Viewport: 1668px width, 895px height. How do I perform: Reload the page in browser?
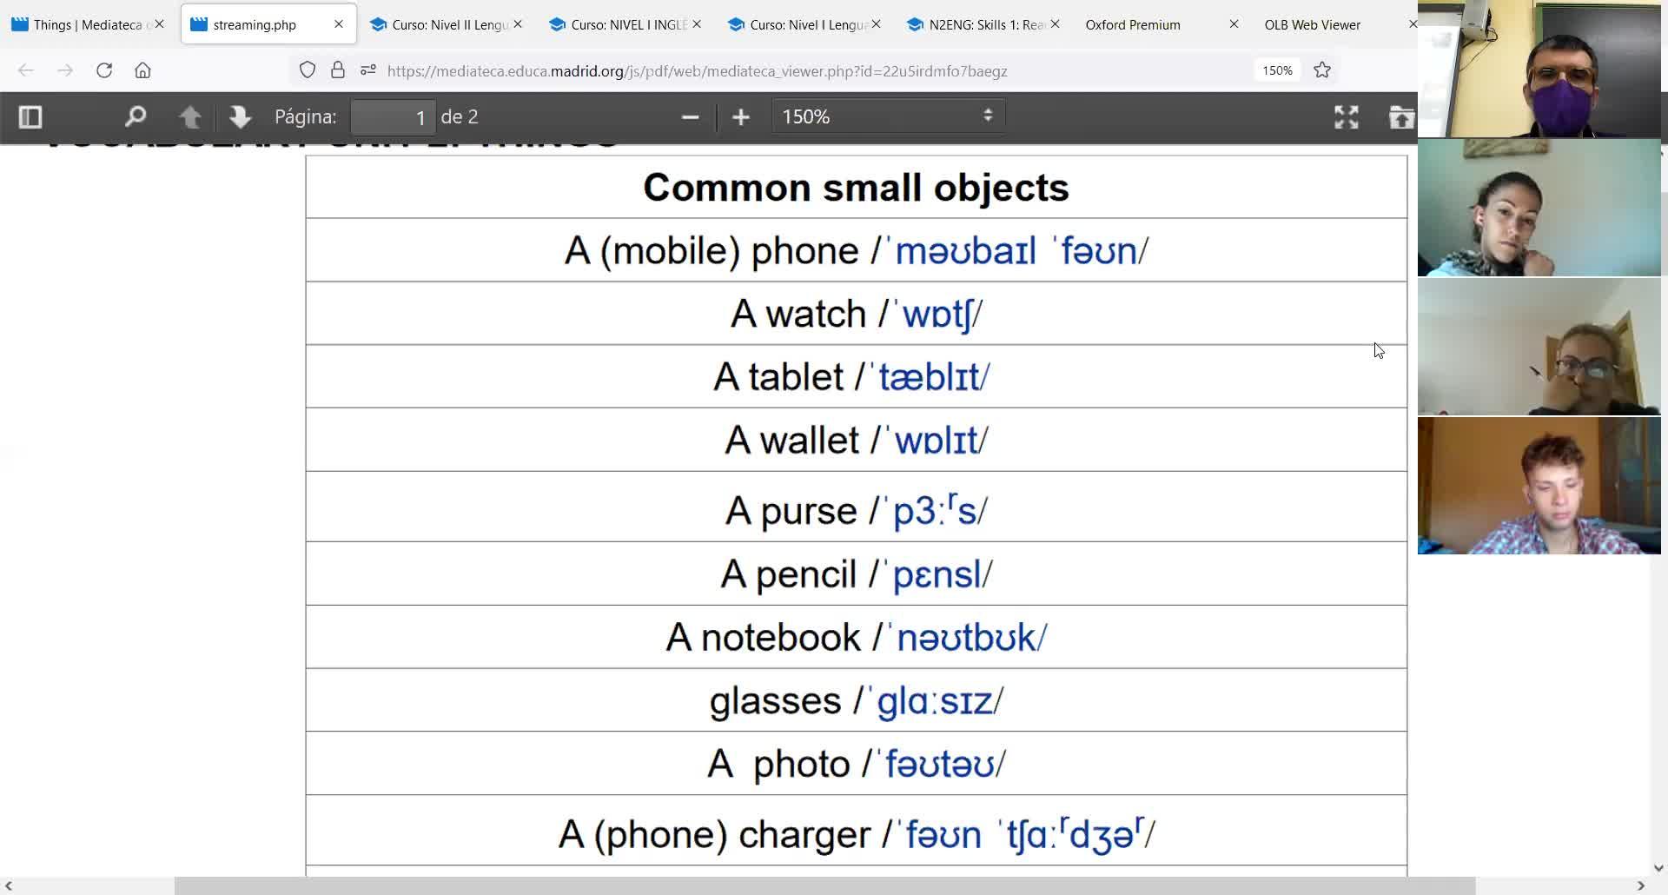click(104, 70)
